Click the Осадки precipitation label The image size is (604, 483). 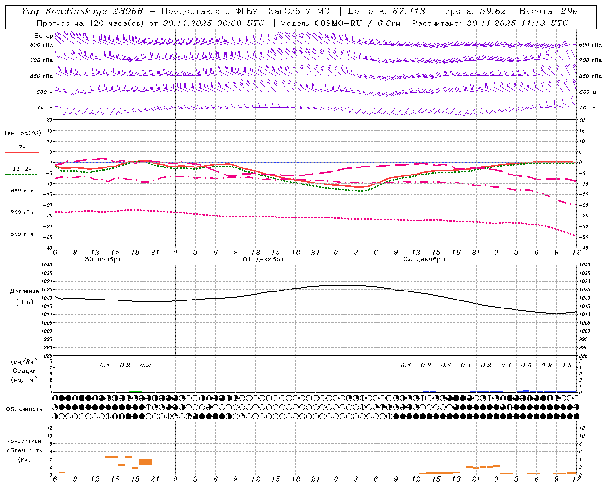point(24,371)
